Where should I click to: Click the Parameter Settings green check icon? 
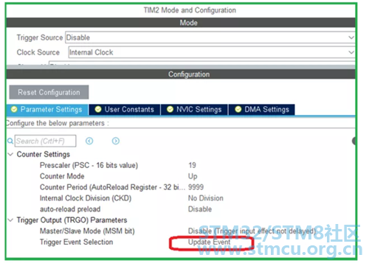[14, 109]
